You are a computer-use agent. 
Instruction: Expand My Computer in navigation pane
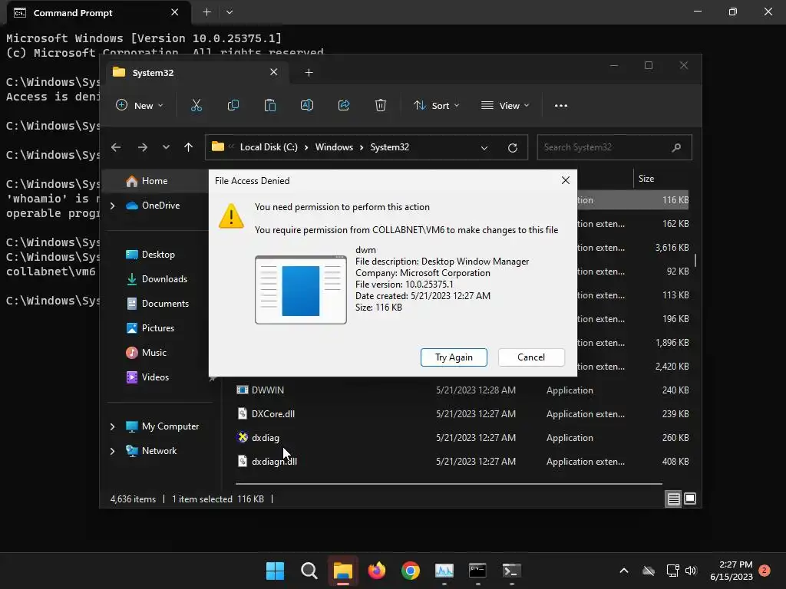(x=112, y=426)
